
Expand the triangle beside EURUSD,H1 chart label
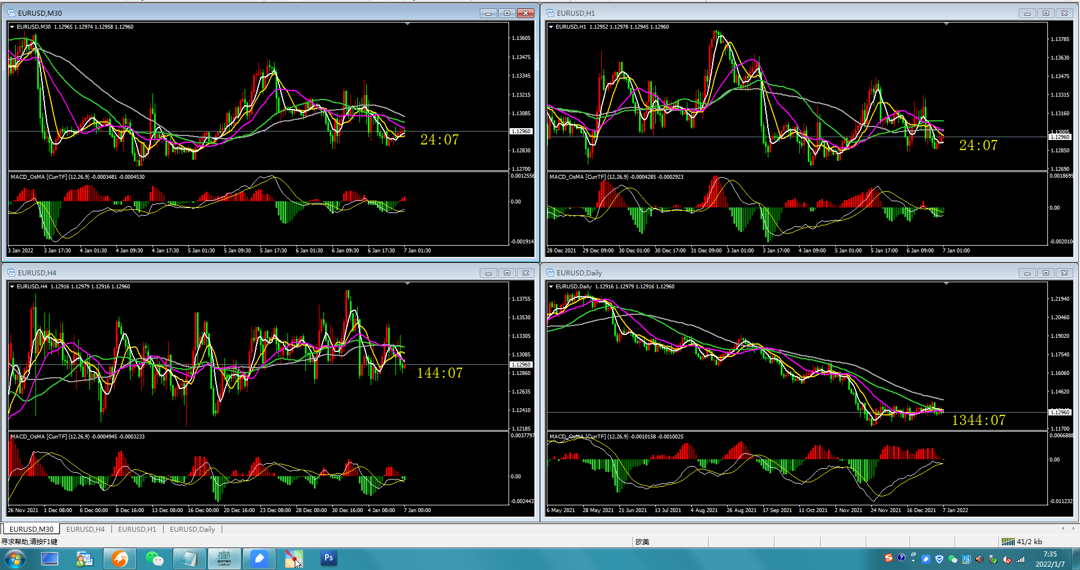[551, 26]
